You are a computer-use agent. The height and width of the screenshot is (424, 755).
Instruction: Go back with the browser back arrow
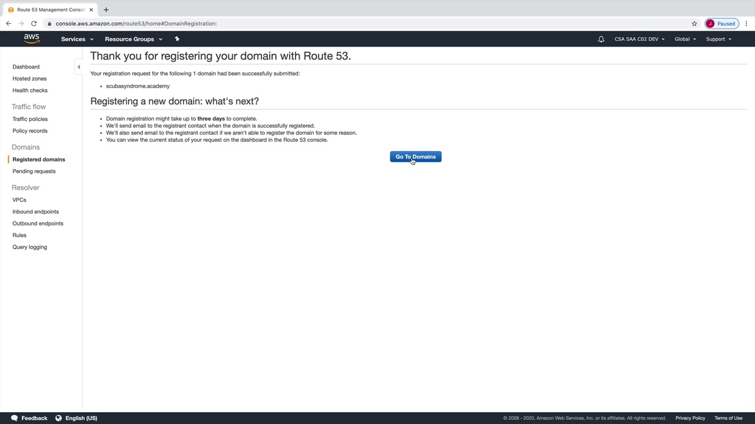tap(8, 24)
